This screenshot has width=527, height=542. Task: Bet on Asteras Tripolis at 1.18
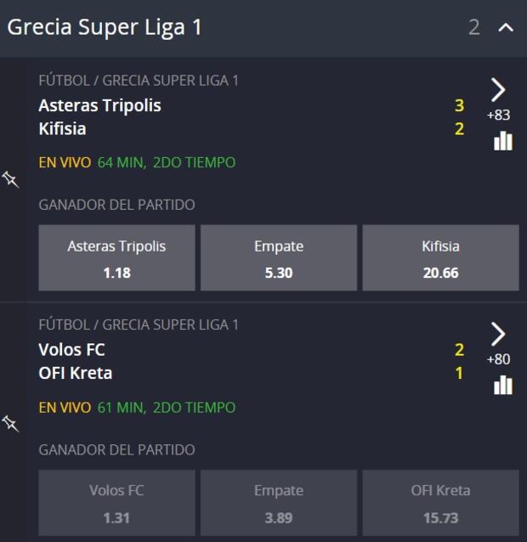[116, 258]
